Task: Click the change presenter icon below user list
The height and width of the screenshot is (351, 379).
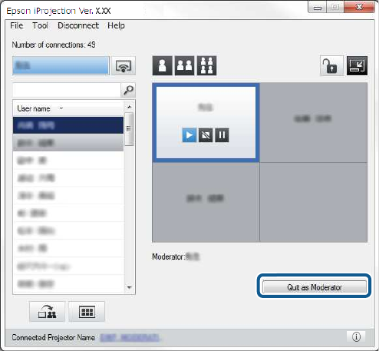Action: (x=47, y=312)
